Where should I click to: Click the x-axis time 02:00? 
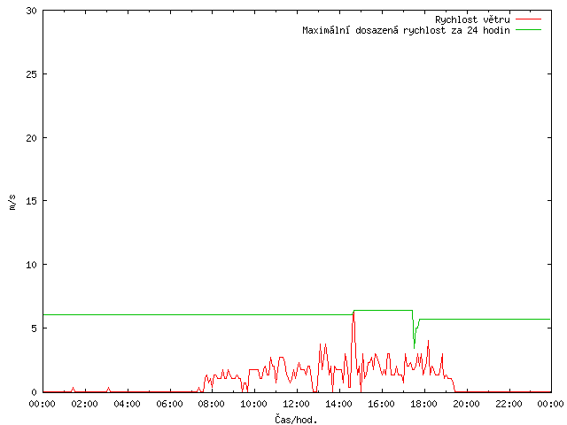tap(85, 404)
